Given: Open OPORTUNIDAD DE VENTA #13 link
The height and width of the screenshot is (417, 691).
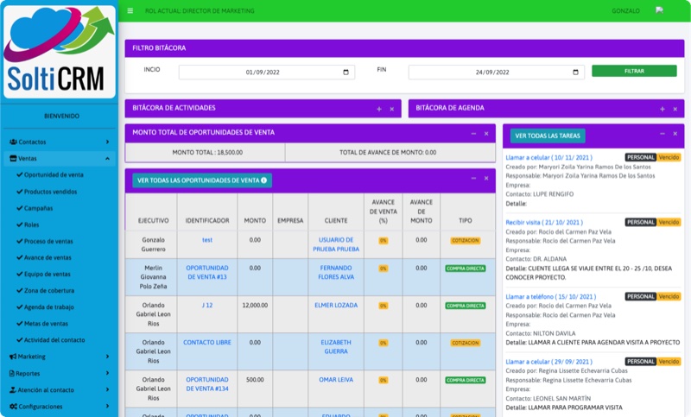Looking at the screenshot, I should point(207,272).
